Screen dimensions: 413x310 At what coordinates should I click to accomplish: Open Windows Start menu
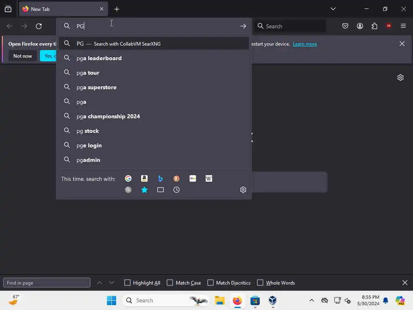tap(111, 300)
